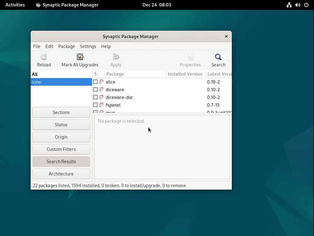Click version 0.19-2 of alice
The image size is (314, 236).
(x=213, y=82)
